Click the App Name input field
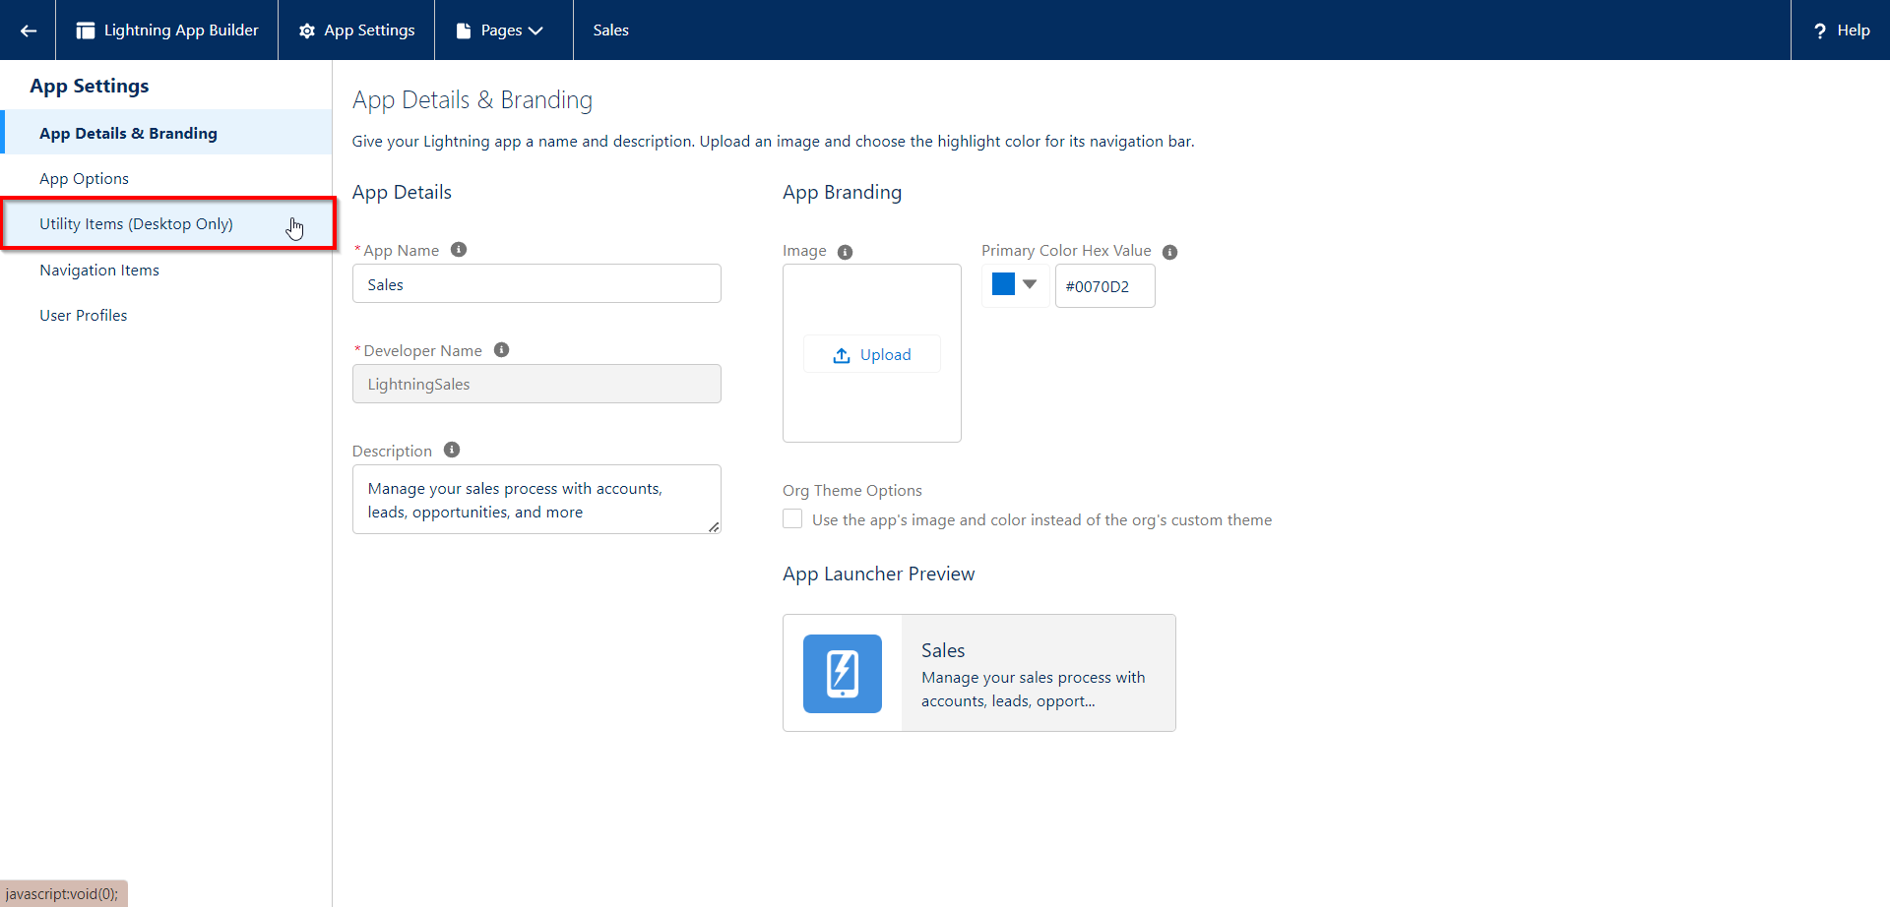This screenshot has width=1890, height=907. click(x=536, y=283)
